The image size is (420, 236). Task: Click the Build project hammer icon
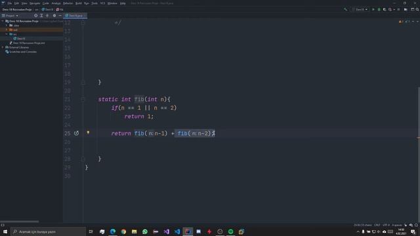pyautogui.click(x=346, y=9)
